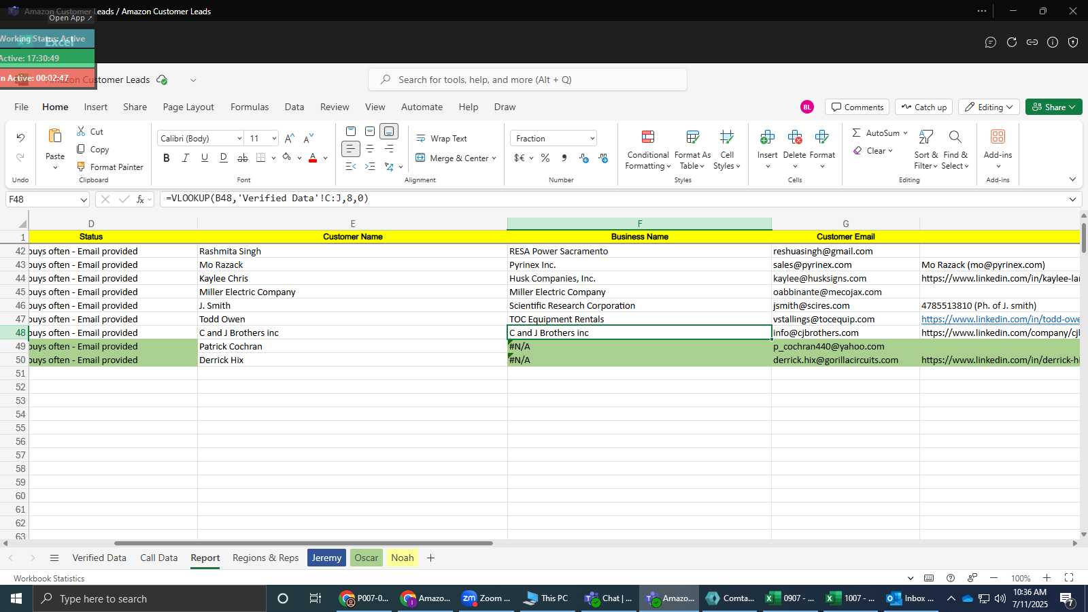Click the Align Right icon
The width and height of the screenshot is (1088, 612).
[389, 149]
